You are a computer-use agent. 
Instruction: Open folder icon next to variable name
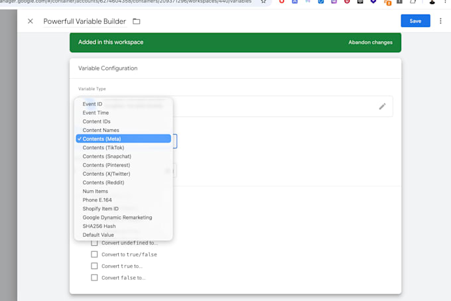click(x=137, y=21)
